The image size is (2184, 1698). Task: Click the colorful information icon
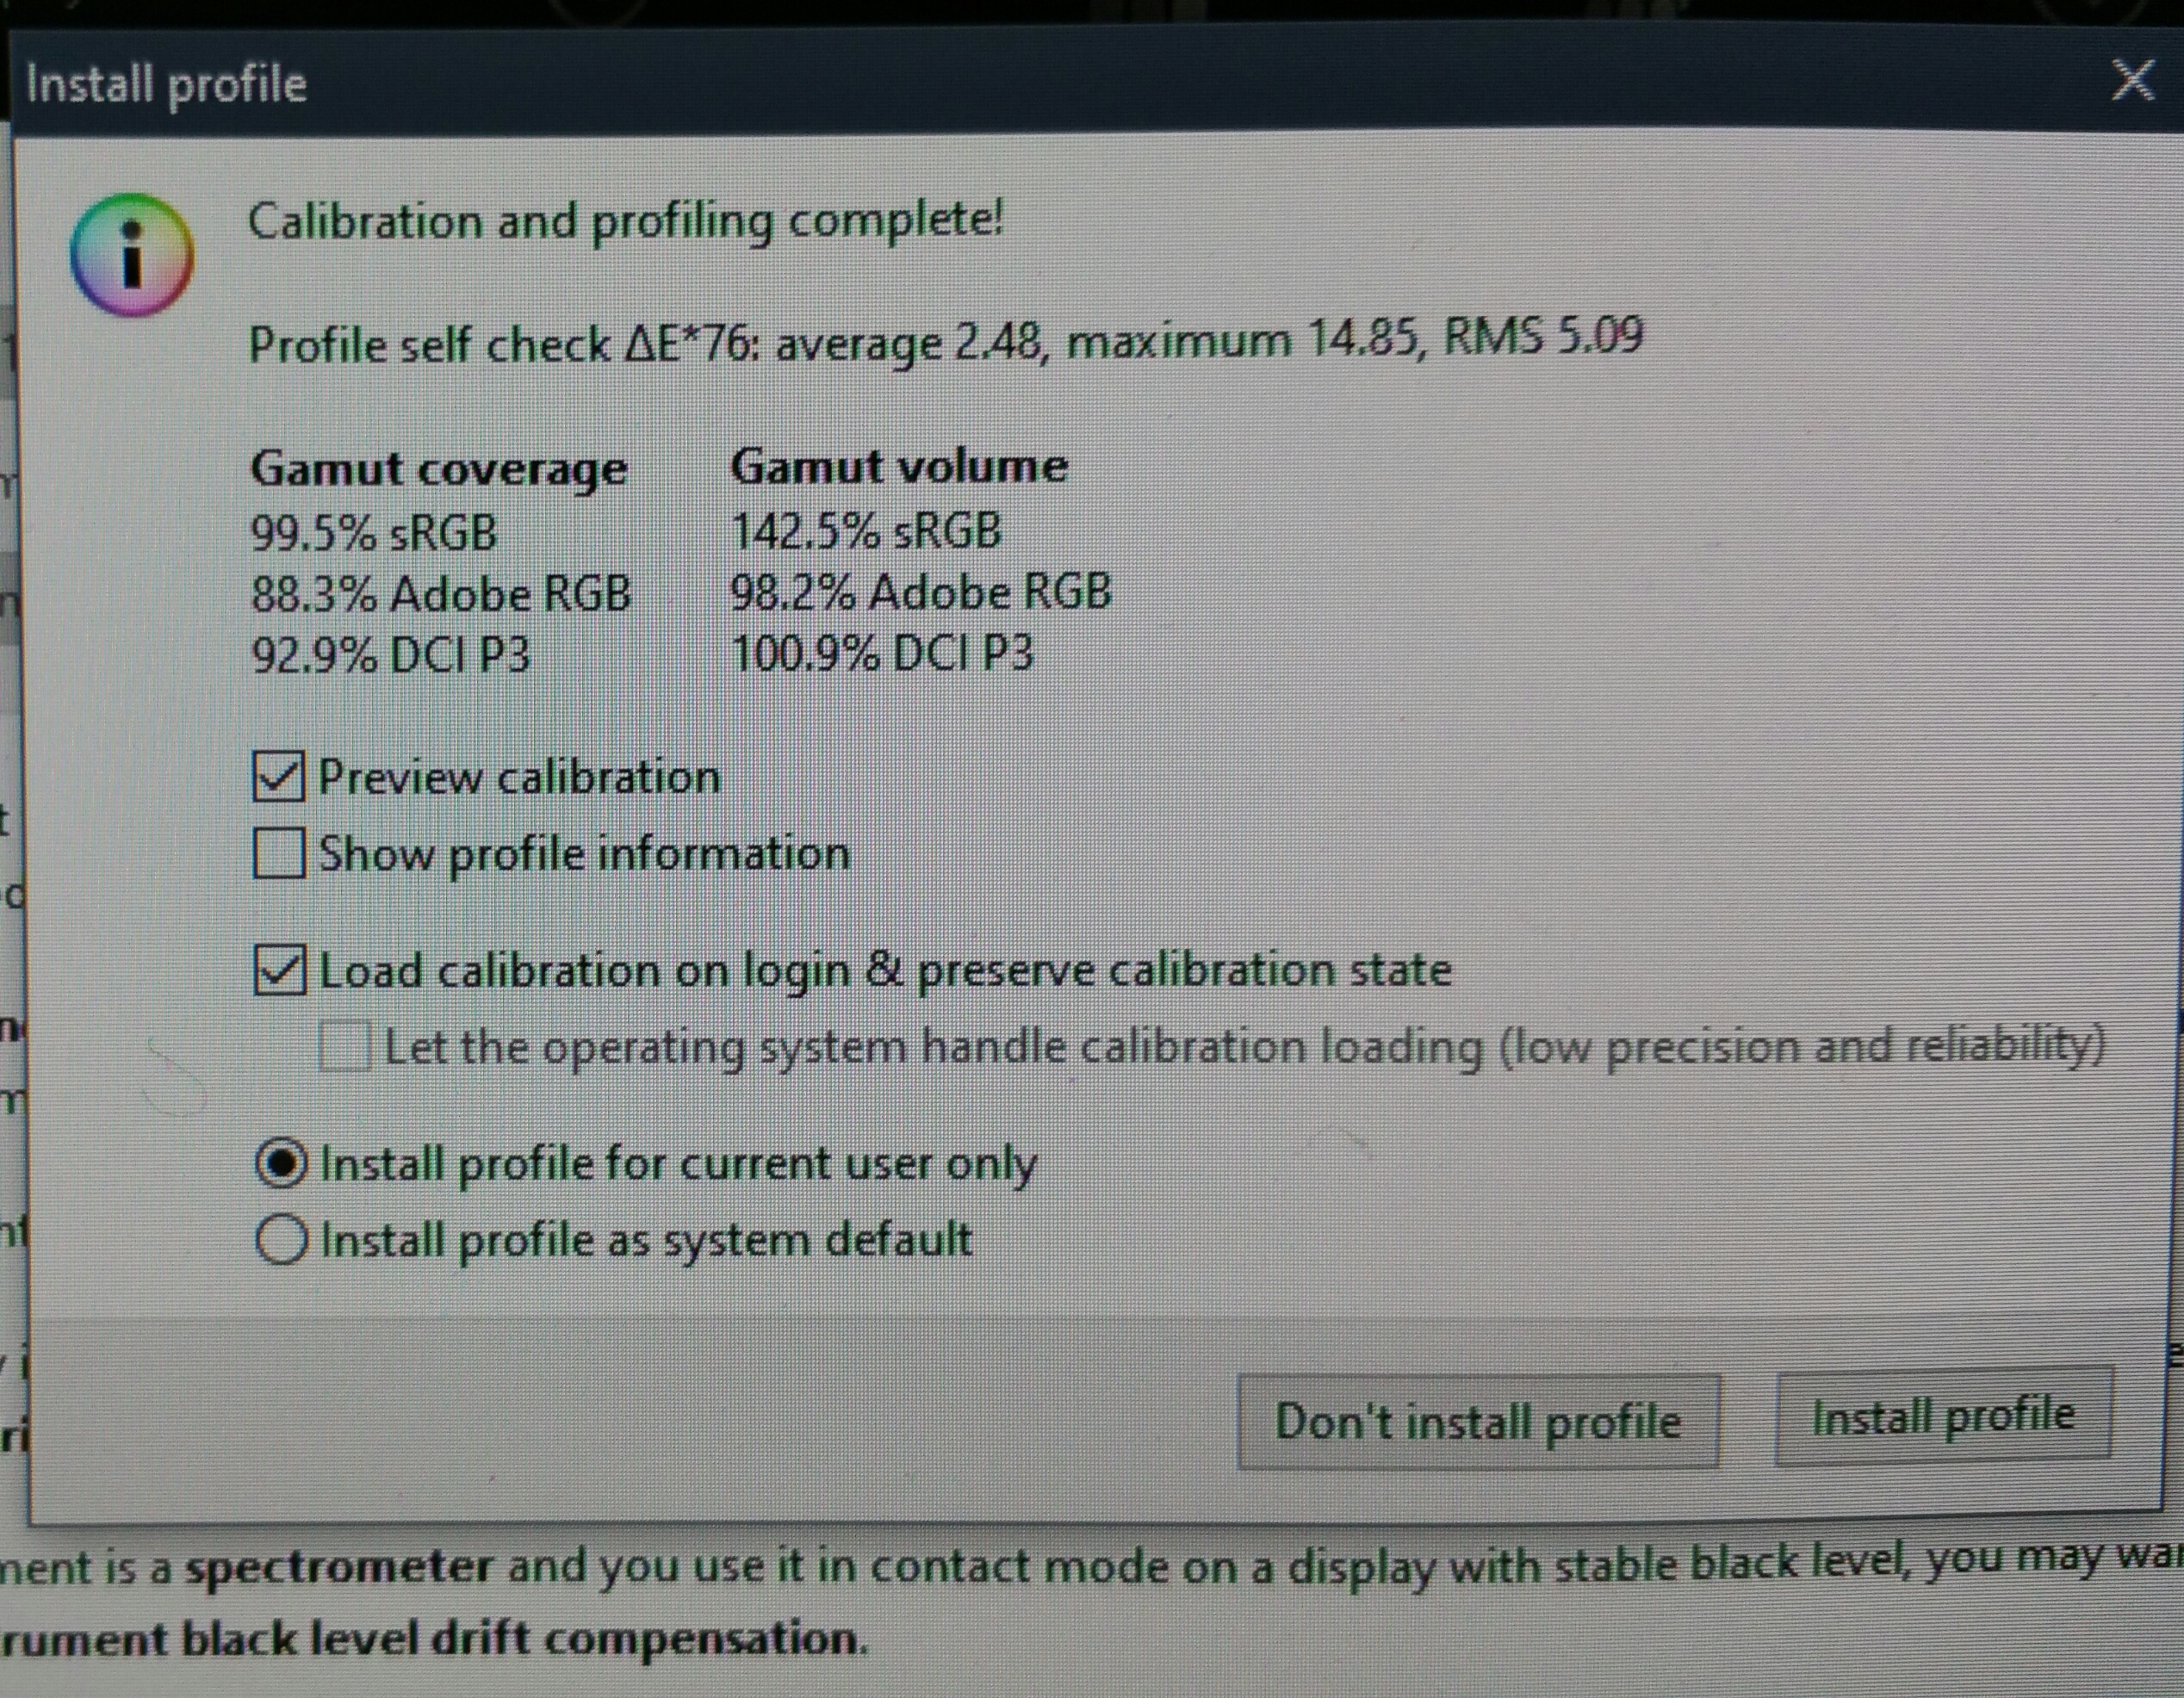(x=131, y=254)
